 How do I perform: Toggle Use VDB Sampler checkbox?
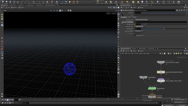(x=135, y=35)
